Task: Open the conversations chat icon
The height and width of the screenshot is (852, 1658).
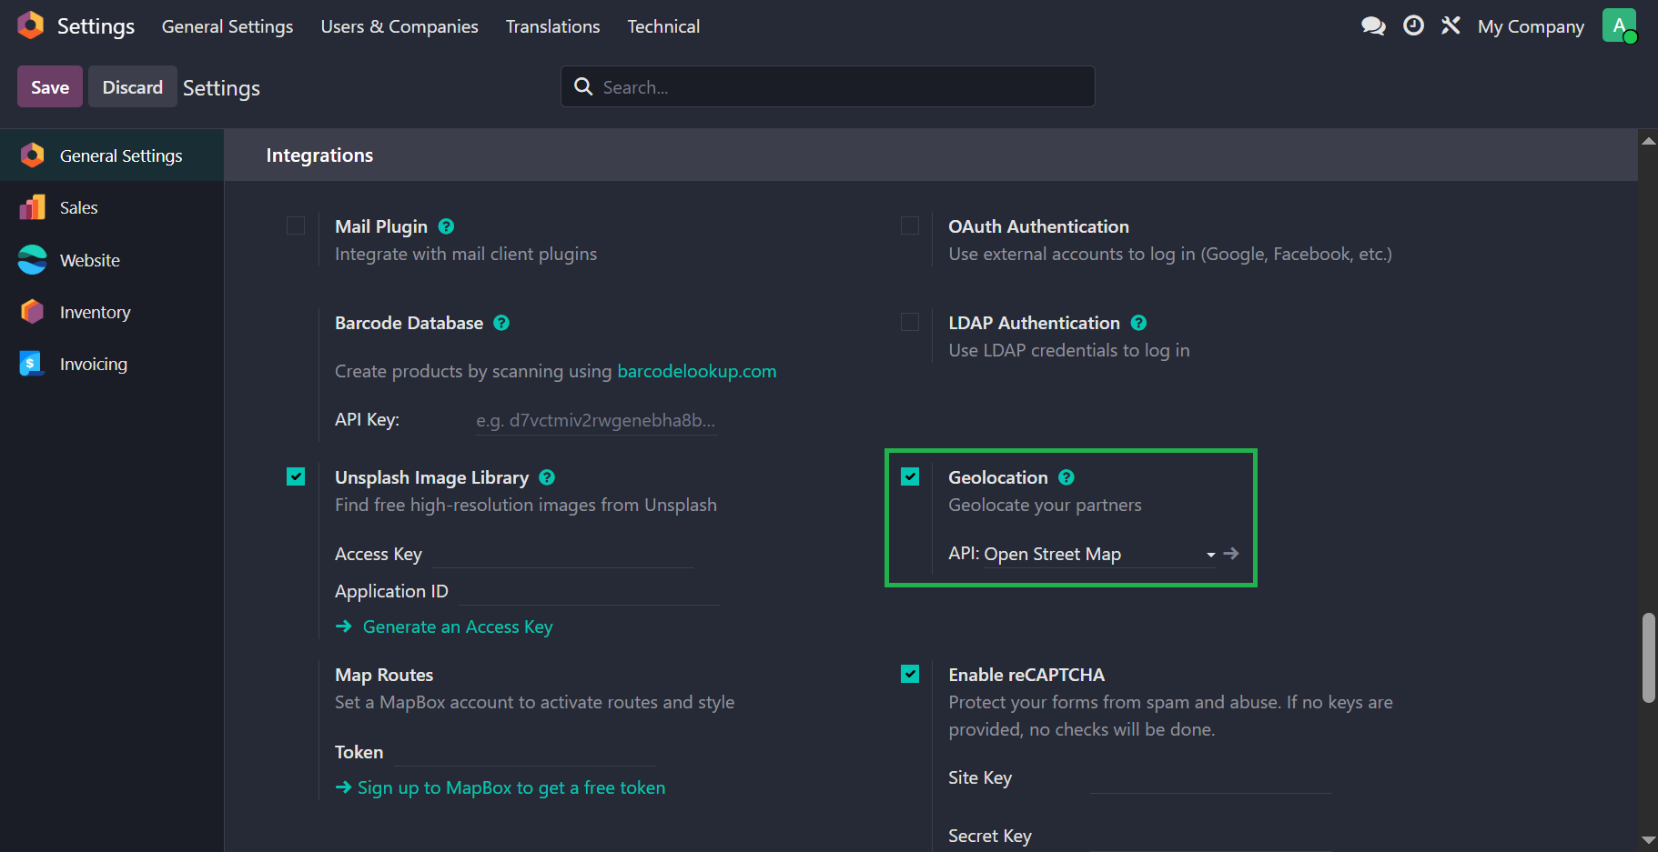Action: [1373, 26]
